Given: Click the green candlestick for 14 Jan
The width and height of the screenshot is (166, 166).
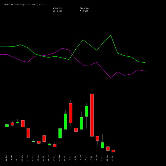Looking at the screenshot, I should pos(81,123).
